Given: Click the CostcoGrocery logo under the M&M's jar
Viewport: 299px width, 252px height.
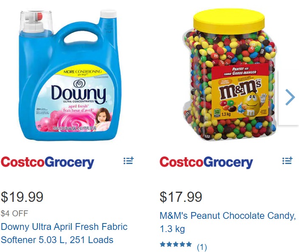Looking at the screenshot, I should click(206, 162).
